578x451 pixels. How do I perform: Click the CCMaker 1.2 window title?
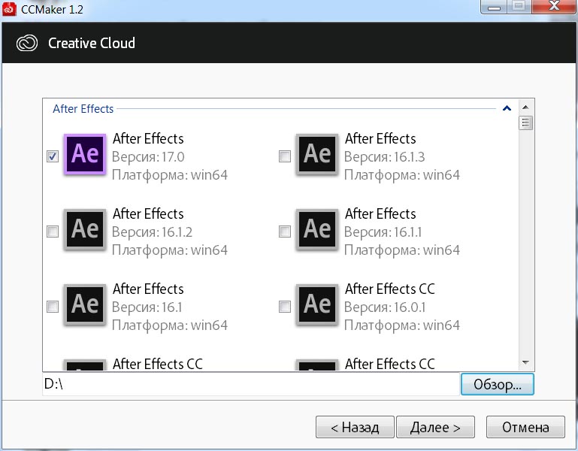tap(52, 9)
